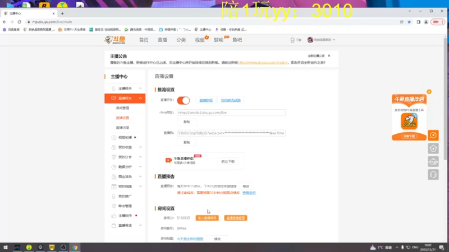
Task: Open Chrome from the Windows taskbar
Action: pos(75,248)
